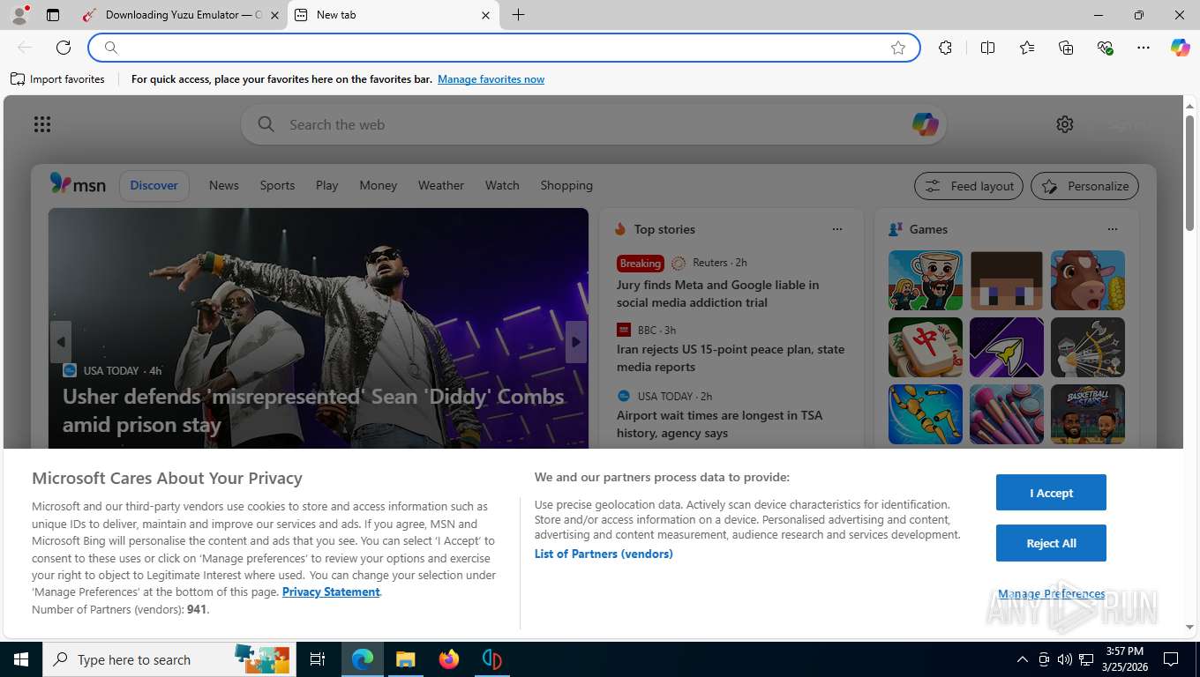Open Usher defends Diddy Combs story

[313, 410]
